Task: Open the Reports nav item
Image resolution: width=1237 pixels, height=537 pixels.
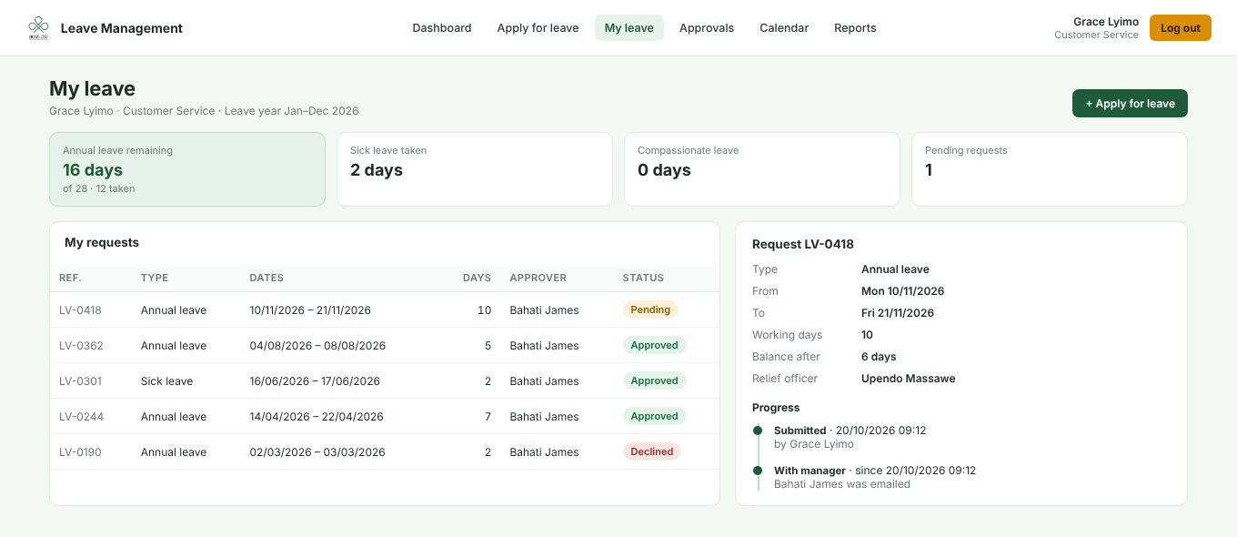Action: coord(855,28)
